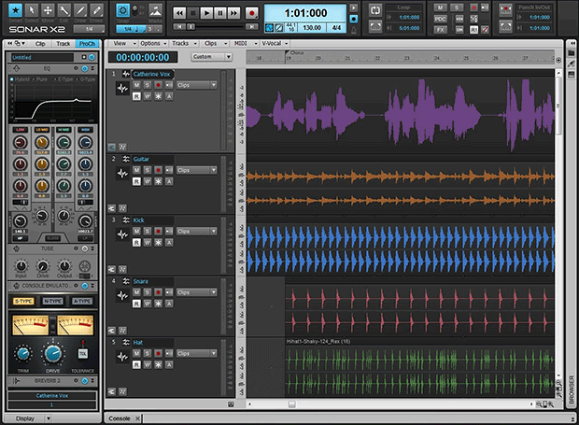Select the Smart tool star icon

[x=16, y=10]
